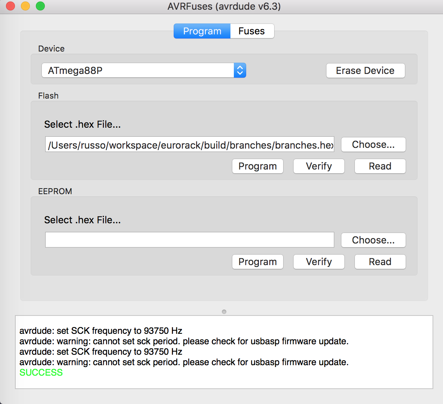This screenshot has width=443, height=404.
Task: Read the EEPROM memory
Action: click(380, 262)
